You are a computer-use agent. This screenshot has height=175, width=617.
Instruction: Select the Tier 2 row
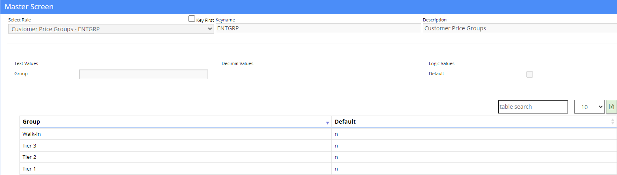click(x=318, y=157)
